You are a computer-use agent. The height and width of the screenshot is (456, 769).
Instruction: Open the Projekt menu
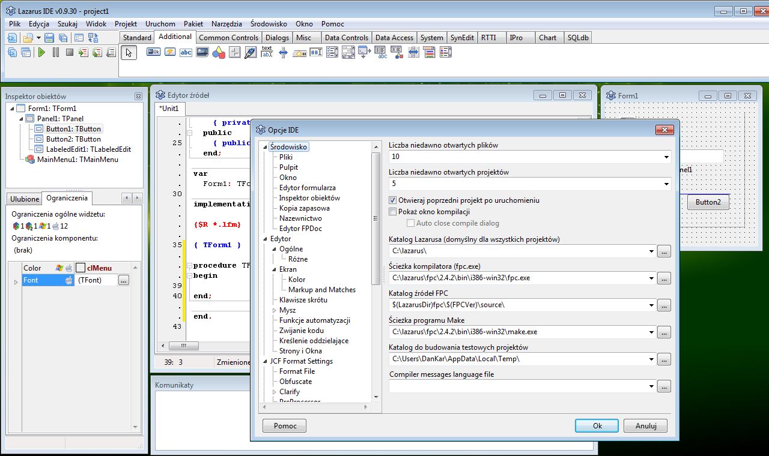[126, 24]
